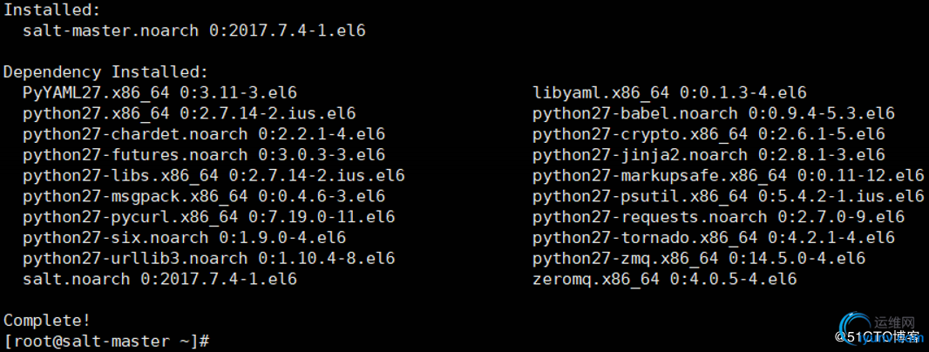This screenshot has width=929, height=352.
Task: Click the python27-msgpack.x86_64 entry
Action: pyautogui.click(x=204, y=196)
